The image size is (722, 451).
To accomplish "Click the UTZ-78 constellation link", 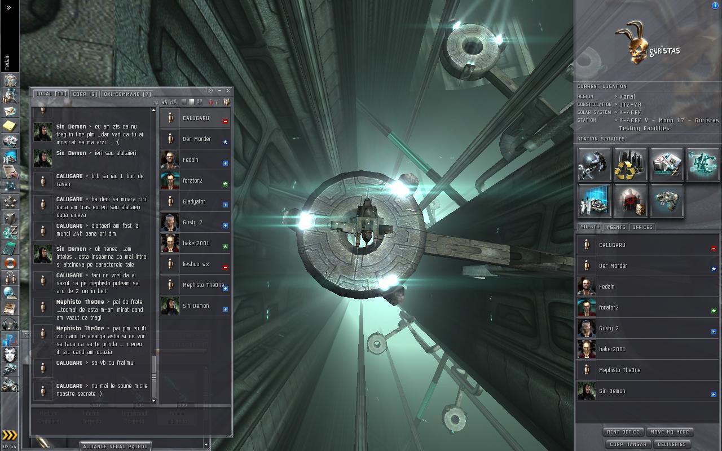I will click(630, 104).
